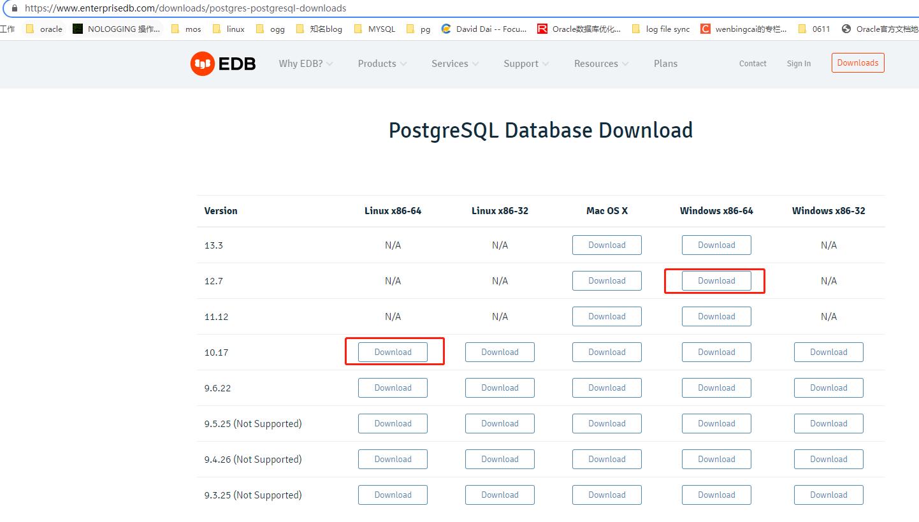Open the mos bookmark folder
This screenshot has height=522, width=919.
(186, 29)
